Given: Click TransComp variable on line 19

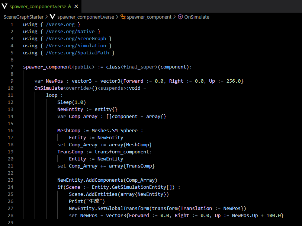Looking at the screenshot, I should tap(70, 152).
